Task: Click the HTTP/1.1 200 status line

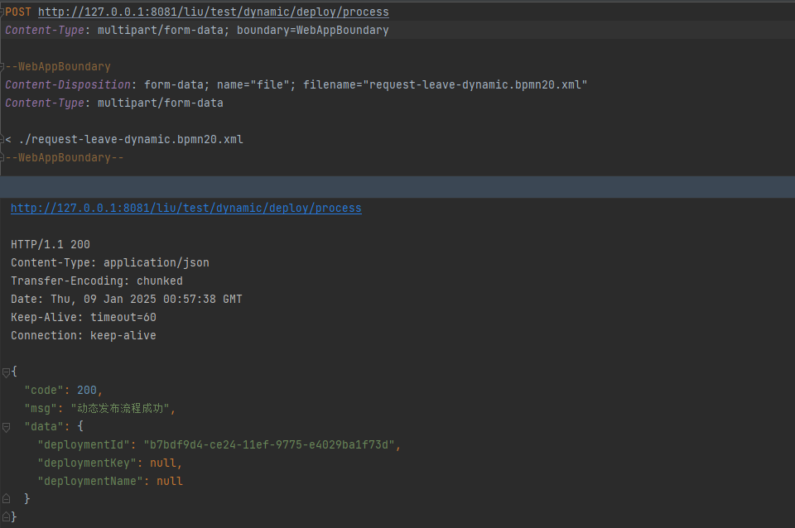Action: [51, 245]
